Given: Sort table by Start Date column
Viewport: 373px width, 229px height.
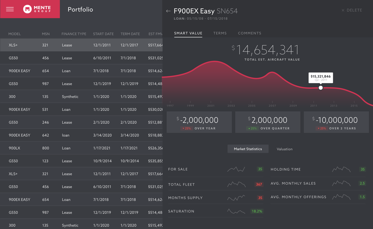Looking at the screenshot, I should tap(103, 34).
